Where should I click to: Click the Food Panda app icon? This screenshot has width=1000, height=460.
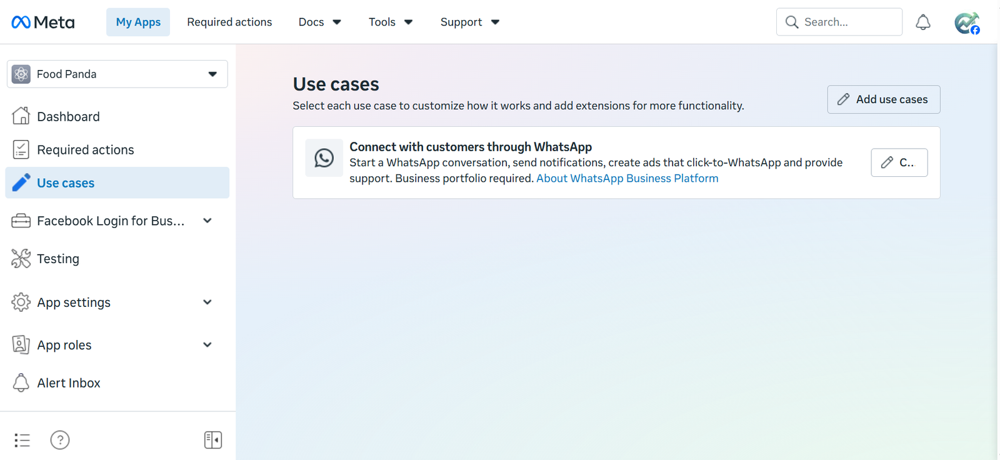coord(21,74)
